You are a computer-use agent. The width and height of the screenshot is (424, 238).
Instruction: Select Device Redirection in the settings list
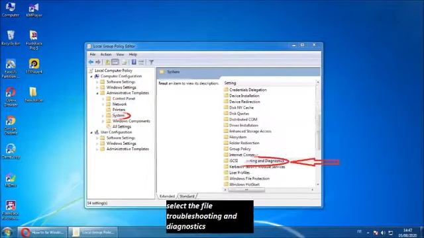click(244, 102)
